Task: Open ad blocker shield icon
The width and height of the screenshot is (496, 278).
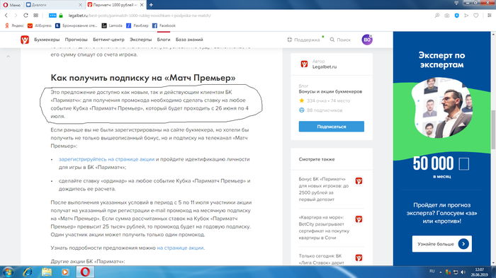Action: (x=456, y=16)
